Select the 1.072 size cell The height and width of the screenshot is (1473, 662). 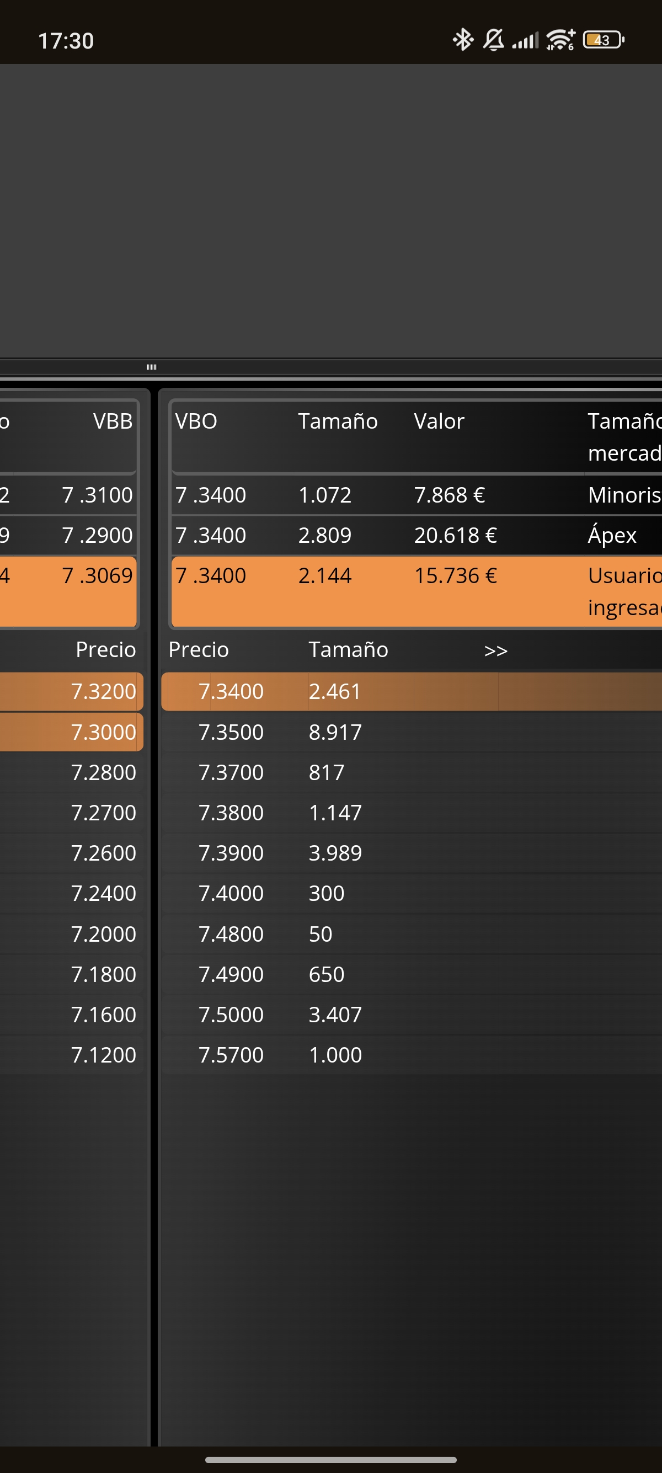[x=325, y=495]
